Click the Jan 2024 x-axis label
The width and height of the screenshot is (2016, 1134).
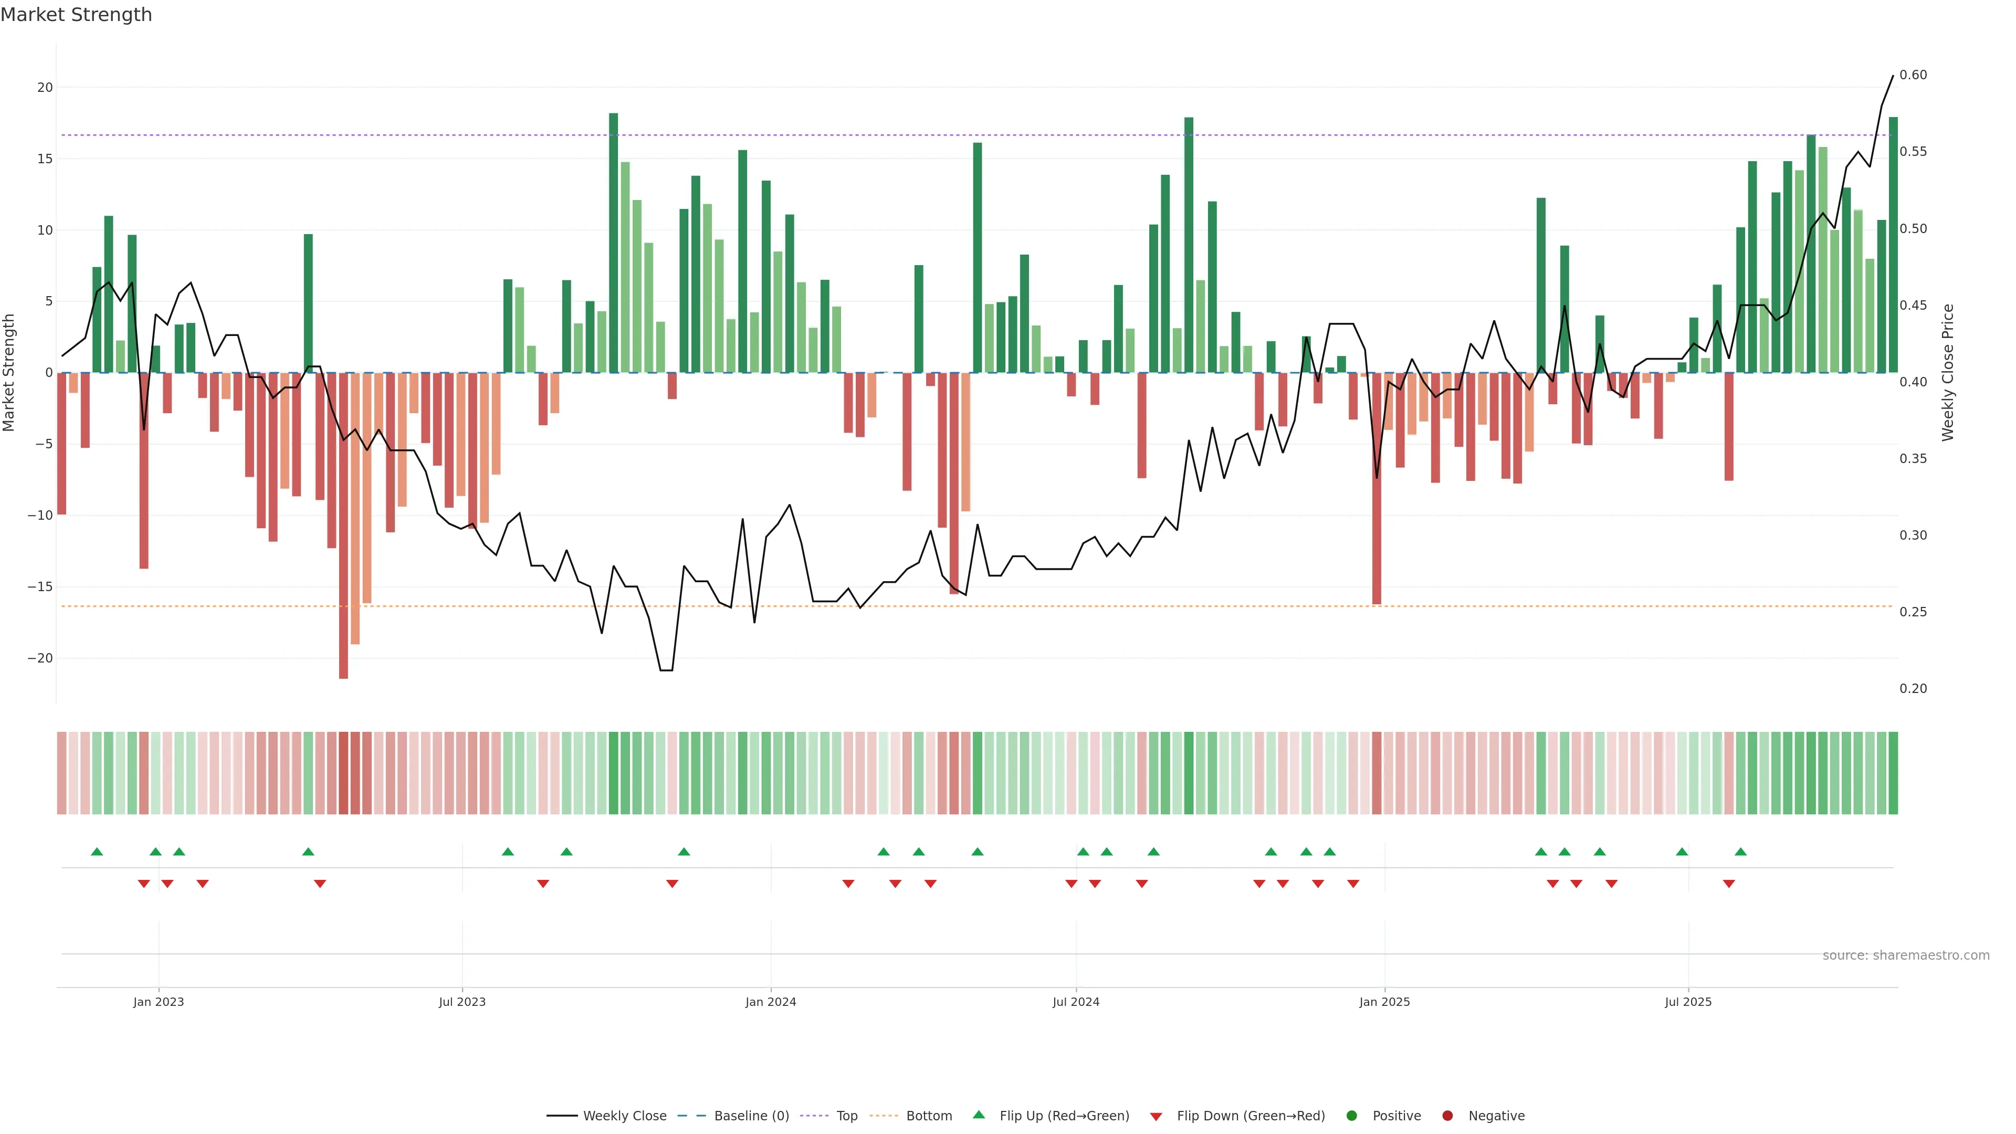coord(770,1002)
